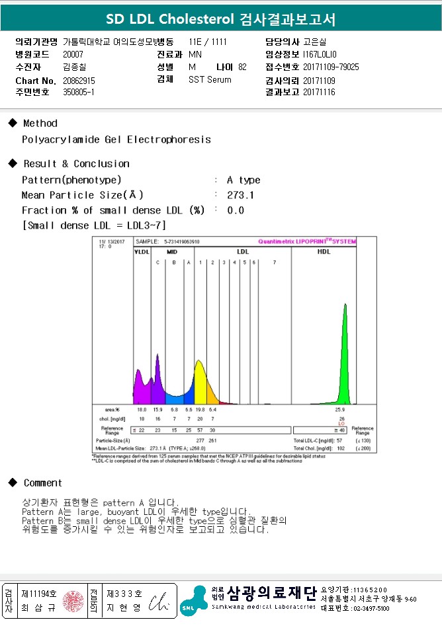The image size is (442, 626).
Task: Click the particle size value '277'
Action: click(200, 440)
